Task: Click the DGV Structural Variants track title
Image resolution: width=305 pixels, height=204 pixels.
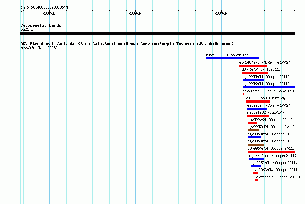Action: [127, 44]
